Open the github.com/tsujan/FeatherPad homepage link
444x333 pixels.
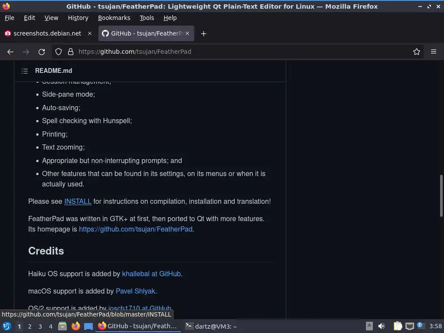136,229
